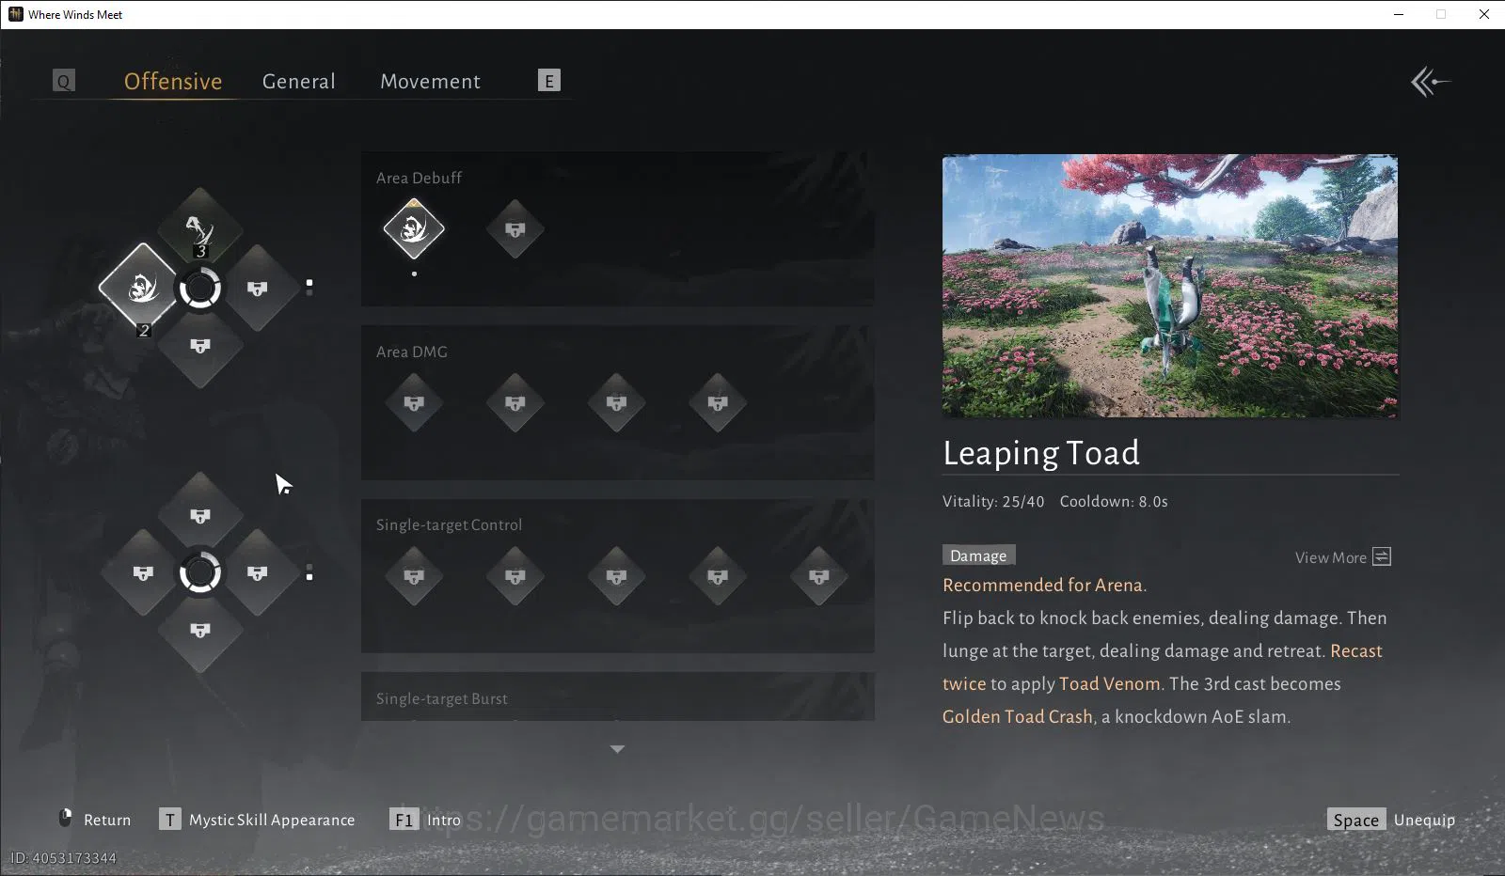Click the page dots beside the upper wheel
Screen dimensions: 1505x876
pos(309,287)
